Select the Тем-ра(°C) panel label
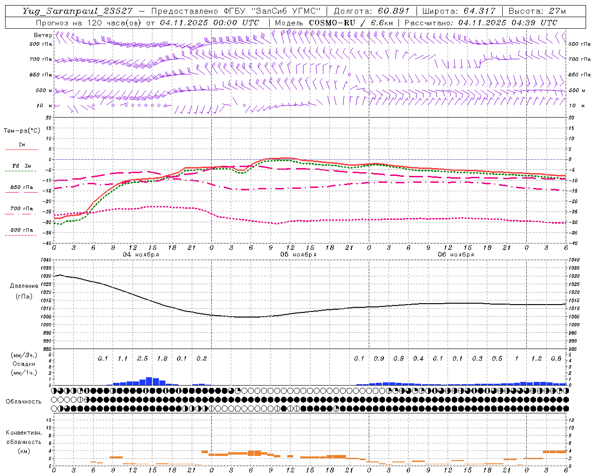The width and height of the screenshot is (593, 474). click(x=22, y=131)
